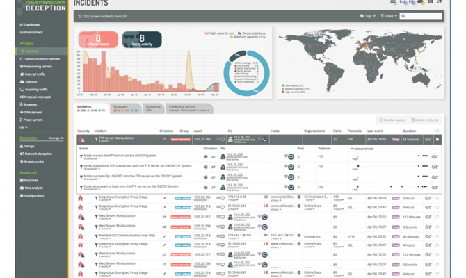Image resolution: width=466 pixels, height=278 pixels.
Task: Click asset 10.5.20.144 in FTP row
Action: tap(202, 139)
